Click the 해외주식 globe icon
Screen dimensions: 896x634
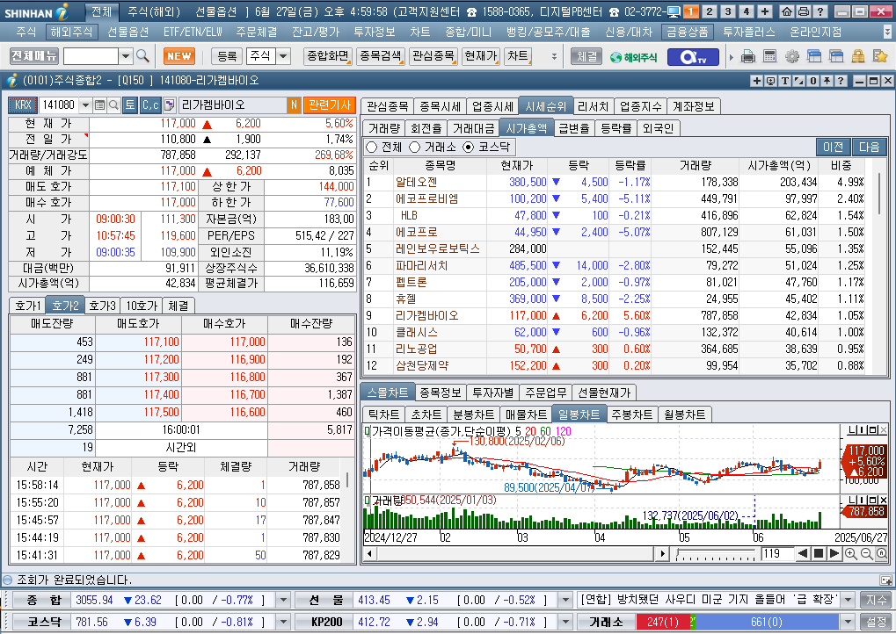(x=634, y=57)
